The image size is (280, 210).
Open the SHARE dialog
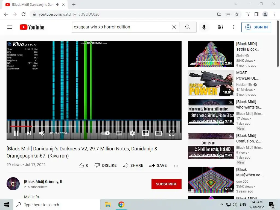click(x=133, y=165)
